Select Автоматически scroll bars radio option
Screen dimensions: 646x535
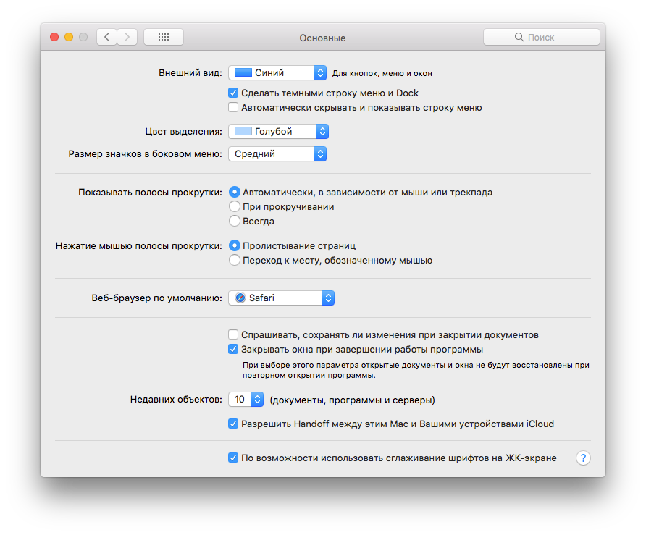coord(235,192)
